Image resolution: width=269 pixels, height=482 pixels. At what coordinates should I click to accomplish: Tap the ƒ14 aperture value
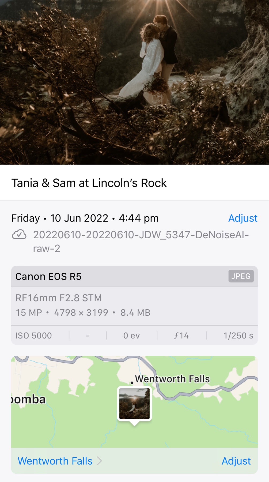coord(181,336)
